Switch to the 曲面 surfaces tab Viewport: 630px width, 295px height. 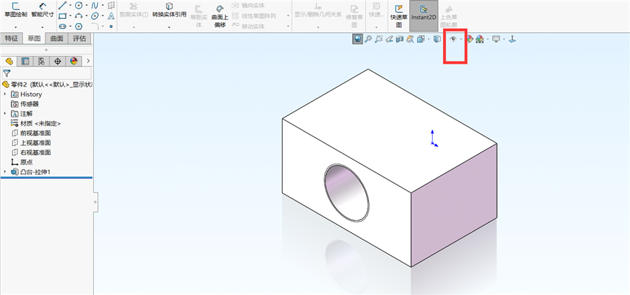(57, 38)
